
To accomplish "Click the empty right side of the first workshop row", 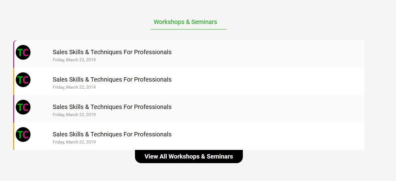I will [x=277, y=54].
